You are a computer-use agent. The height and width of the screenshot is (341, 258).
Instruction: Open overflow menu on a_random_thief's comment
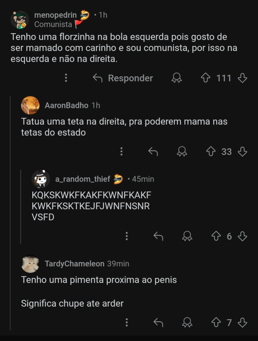pos(127,236)
